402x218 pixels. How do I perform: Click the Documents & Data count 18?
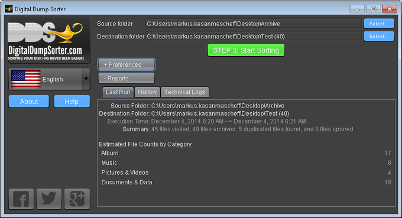[x=388, y=182]
